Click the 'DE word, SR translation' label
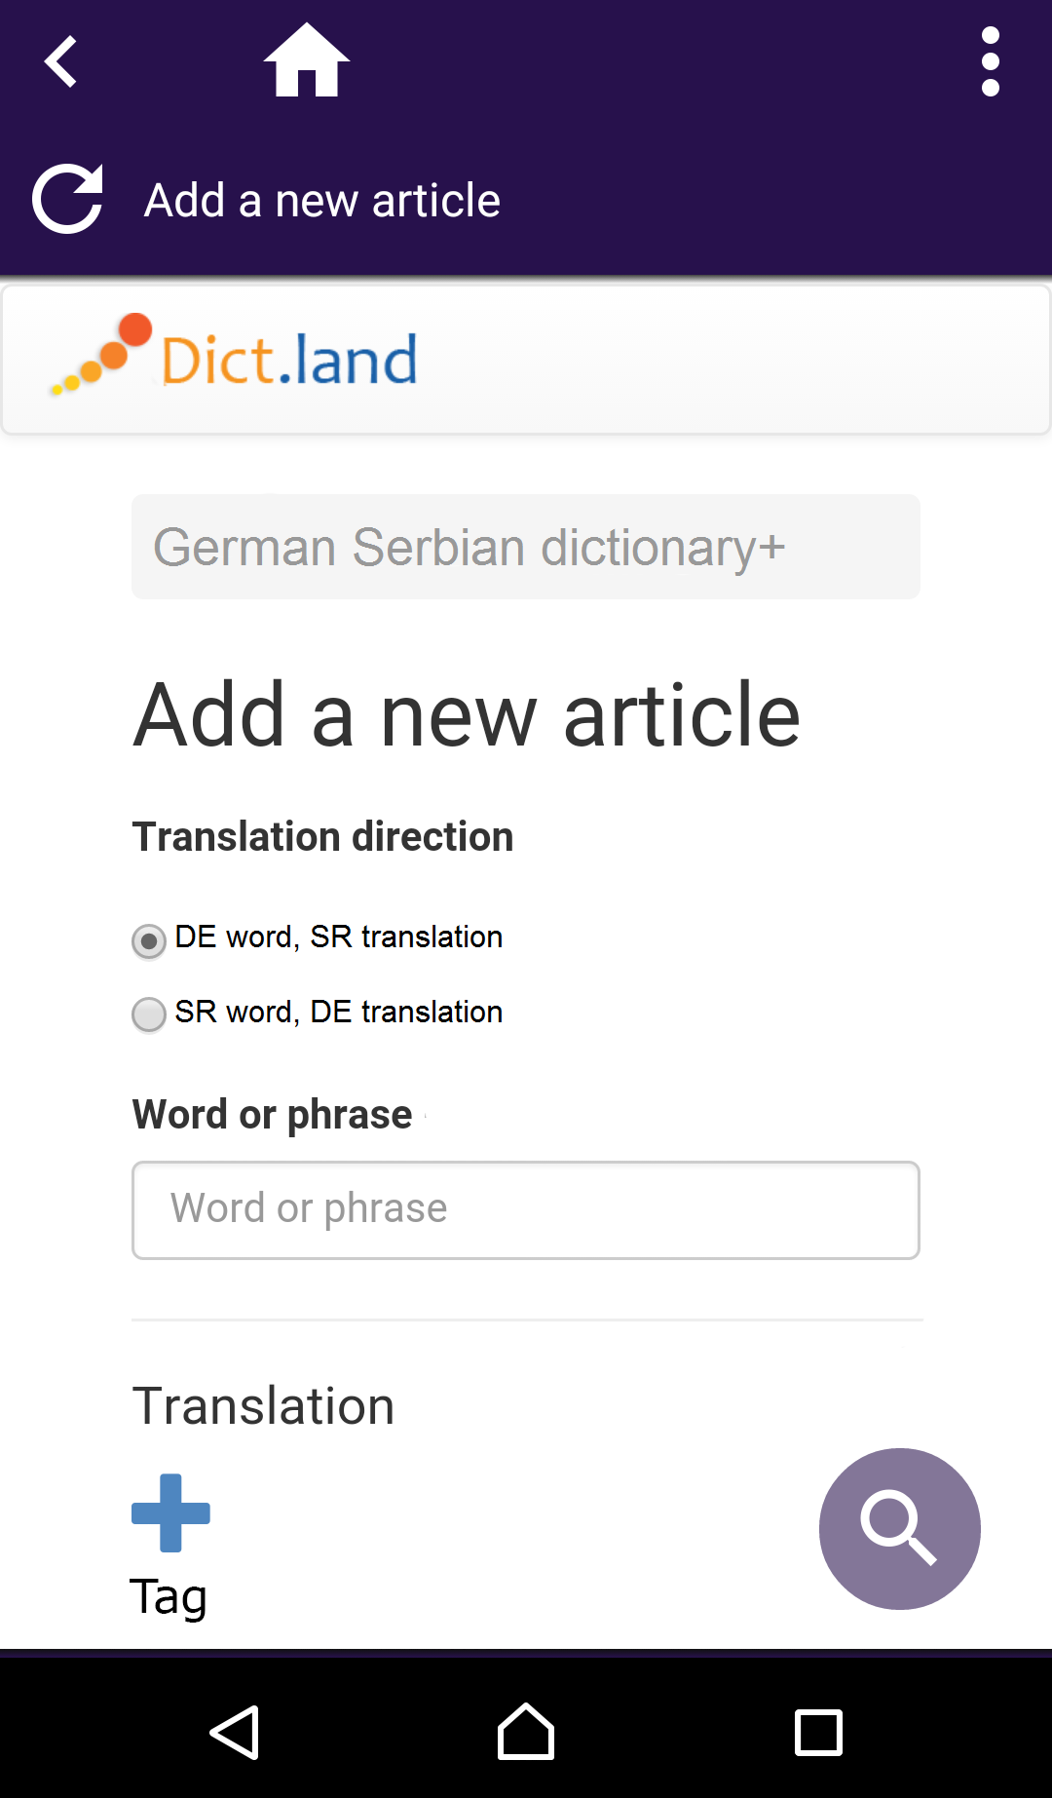This screenshot has width=1052, height=1798. tap(338, 937)
